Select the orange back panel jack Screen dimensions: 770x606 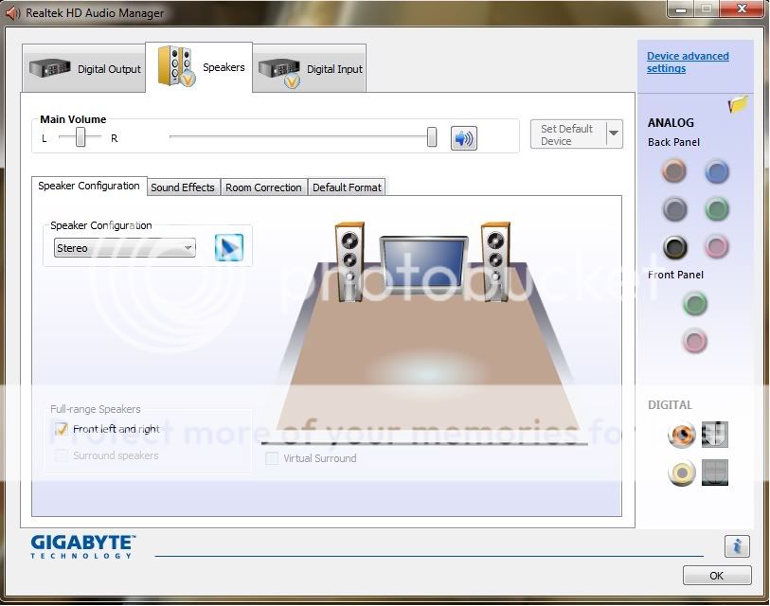click(x=674, y=170)
